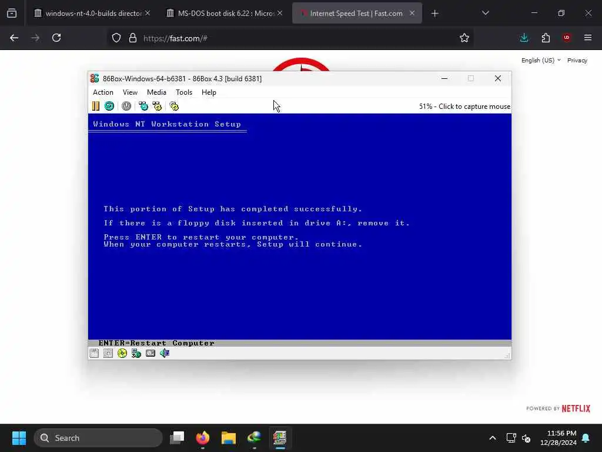Open 86Box Help menu
Viewport: 602px width, 452px height.
click(209, 92)
